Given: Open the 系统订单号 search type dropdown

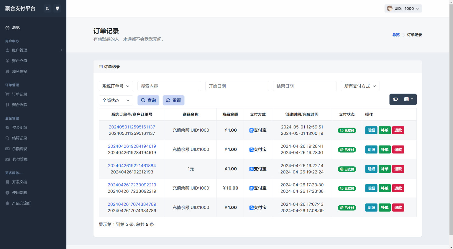Looking at the screenshot, I should [x=116, y=86].
